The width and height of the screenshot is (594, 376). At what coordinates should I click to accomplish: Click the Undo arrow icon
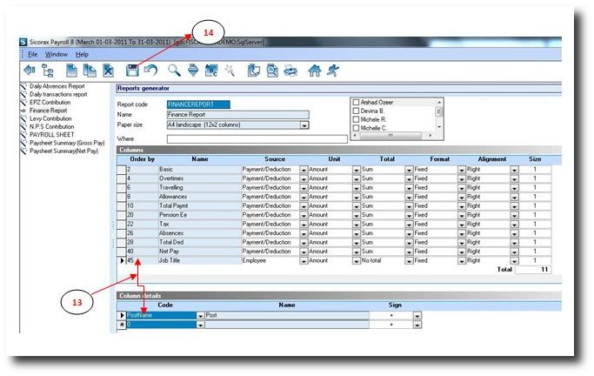[x=150, y=70]
